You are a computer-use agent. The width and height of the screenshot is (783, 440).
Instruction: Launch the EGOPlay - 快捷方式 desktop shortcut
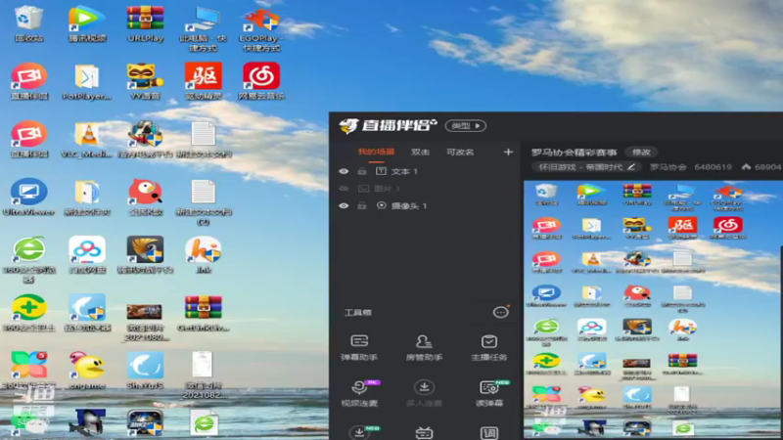[261, 29]
